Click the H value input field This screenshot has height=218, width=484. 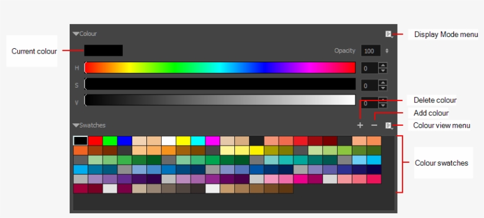(369, 68)
